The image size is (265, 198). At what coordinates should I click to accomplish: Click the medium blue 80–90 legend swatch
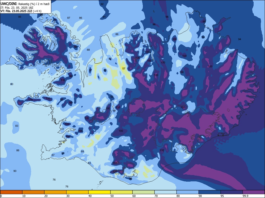click(x=187, y=192)
